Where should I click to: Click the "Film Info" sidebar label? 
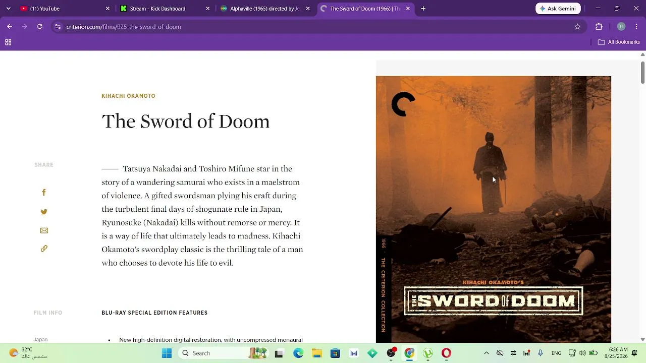48,313
